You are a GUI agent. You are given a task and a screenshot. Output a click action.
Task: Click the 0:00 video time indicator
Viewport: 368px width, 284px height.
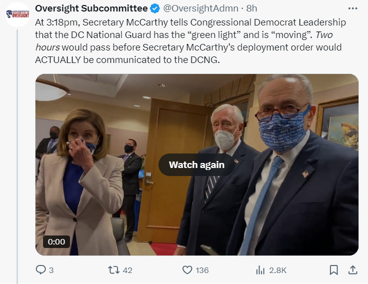[x=56, y=241]
